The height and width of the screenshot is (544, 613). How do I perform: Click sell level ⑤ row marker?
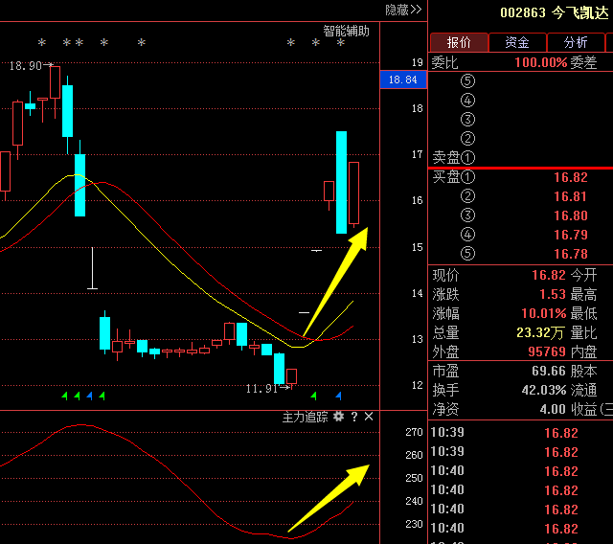pyautogui.click(x=467, y=80)
